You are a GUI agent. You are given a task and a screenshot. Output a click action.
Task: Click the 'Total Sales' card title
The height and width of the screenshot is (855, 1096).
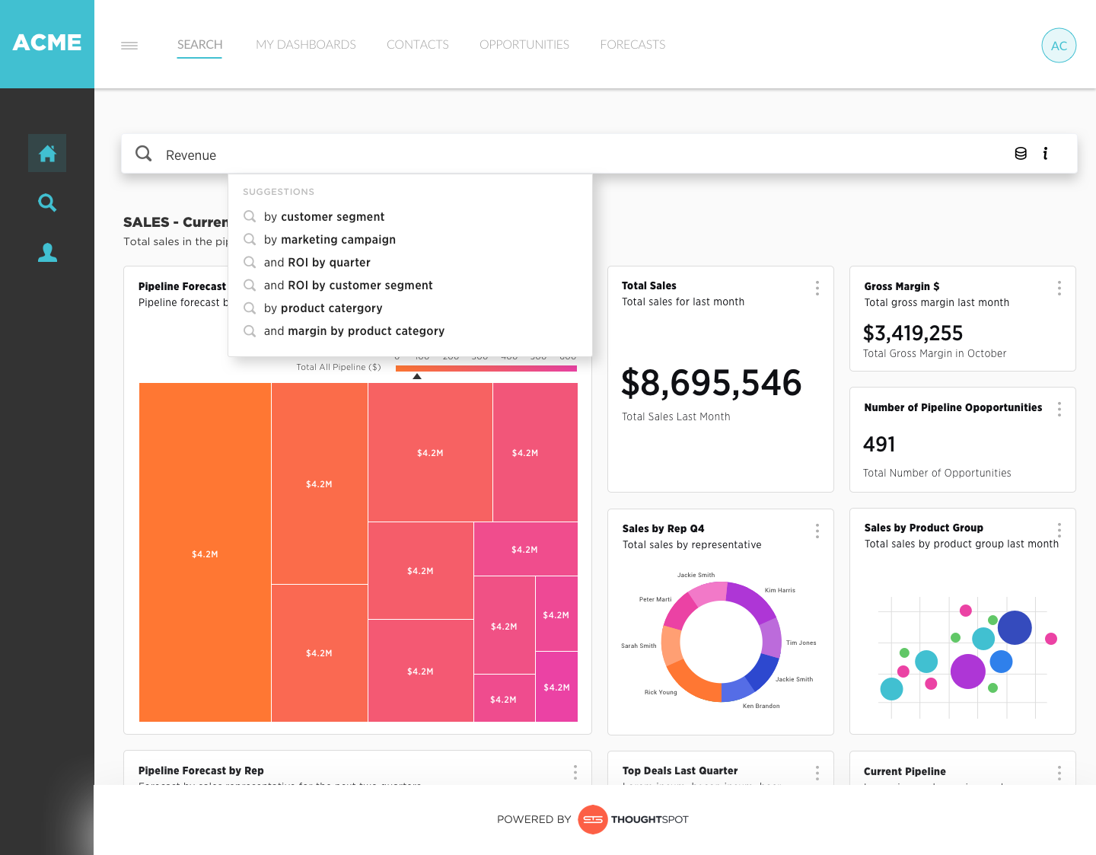pos(649,286)
